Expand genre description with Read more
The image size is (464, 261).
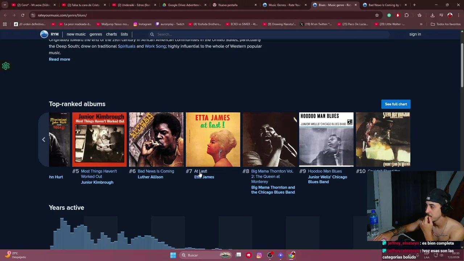[59, 59]
